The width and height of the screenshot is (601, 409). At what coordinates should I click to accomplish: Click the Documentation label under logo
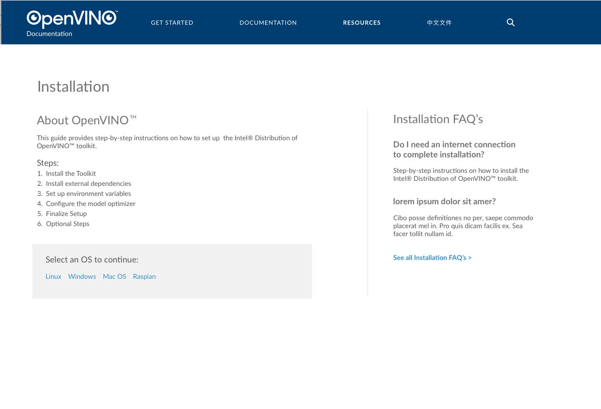click(49, 34)
